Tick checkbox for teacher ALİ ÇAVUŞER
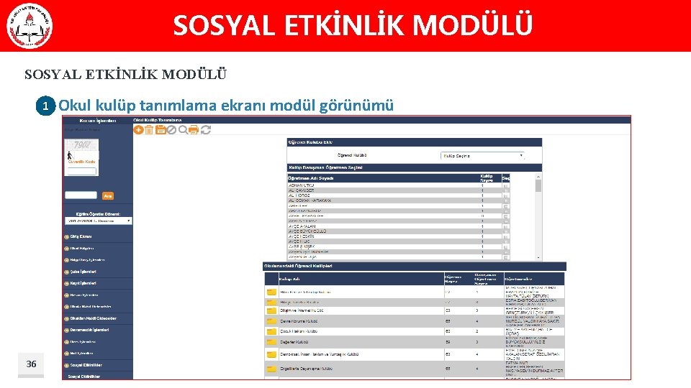The width and height of the screenshot is (691, 388). point(505,190)
